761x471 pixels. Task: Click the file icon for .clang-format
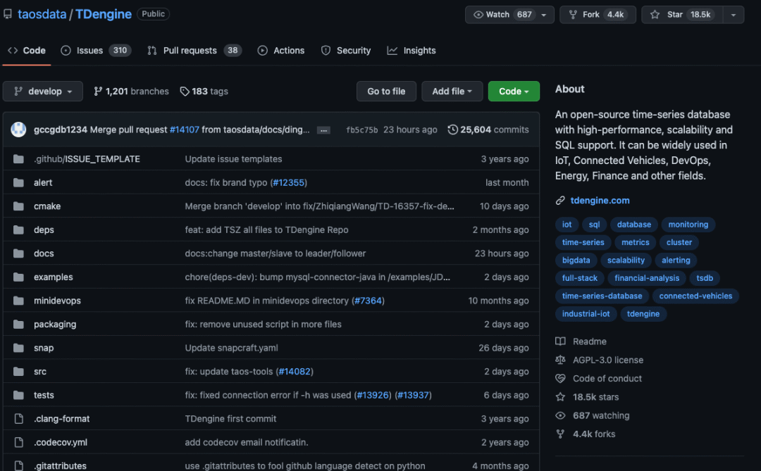[x=18, y=419]
